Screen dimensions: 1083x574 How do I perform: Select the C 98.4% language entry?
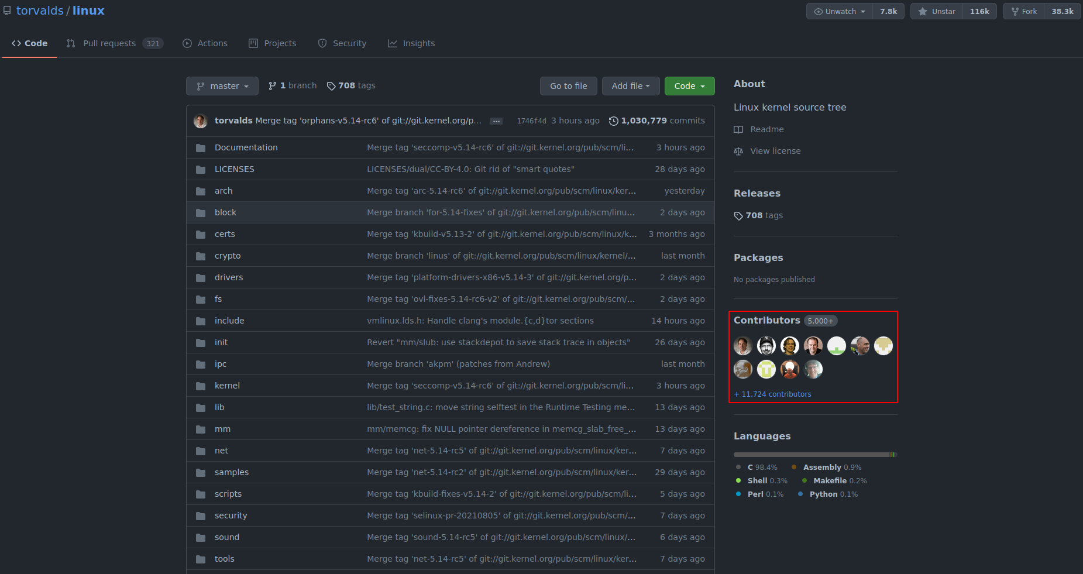coord(757,468)
